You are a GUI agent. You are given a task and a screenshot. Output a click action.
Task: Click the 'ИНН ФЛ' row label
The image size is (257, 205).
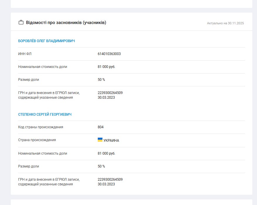pos(25,54)
